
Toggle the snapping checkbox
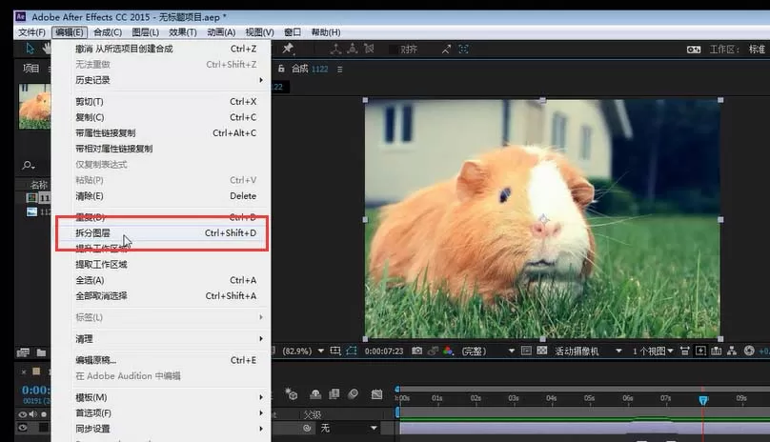[394, 50]
